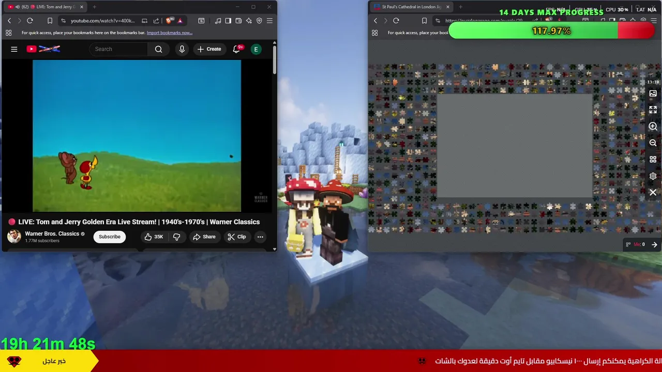Open the apps grid icon on YouTube bookmarks bar
Screen dimensions: 662x372
point(8,33)
